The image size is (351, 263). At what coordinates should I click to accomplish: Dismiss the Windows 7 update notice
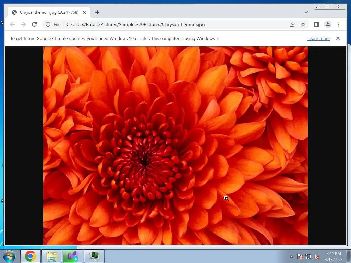[x=338, y=38]
